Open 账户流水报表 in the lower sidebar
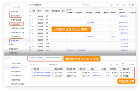The width and height of the screenshot is (140, 91). point(16,71)
